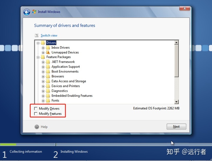Collapse the Feature Packages node
Screen dimensions: 212x161
pyautogui.click(x=38, y=57)
